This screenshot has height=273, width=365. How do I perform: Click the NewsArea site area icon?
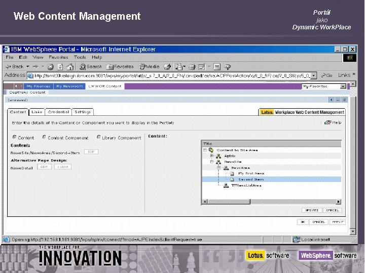coord(226,168)
